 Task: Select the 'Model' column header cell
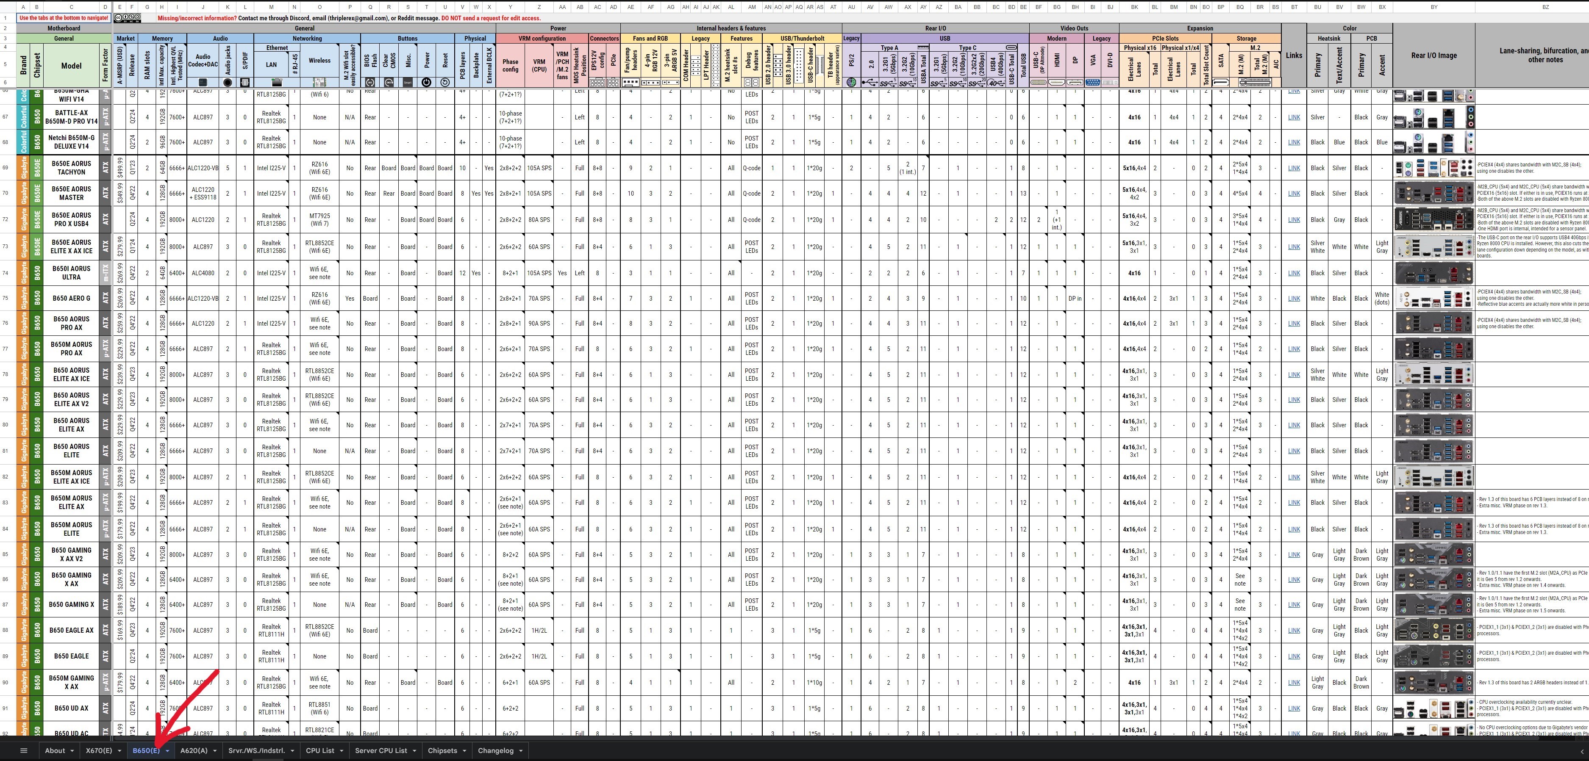pyautogui.click(x=72, y=65)
